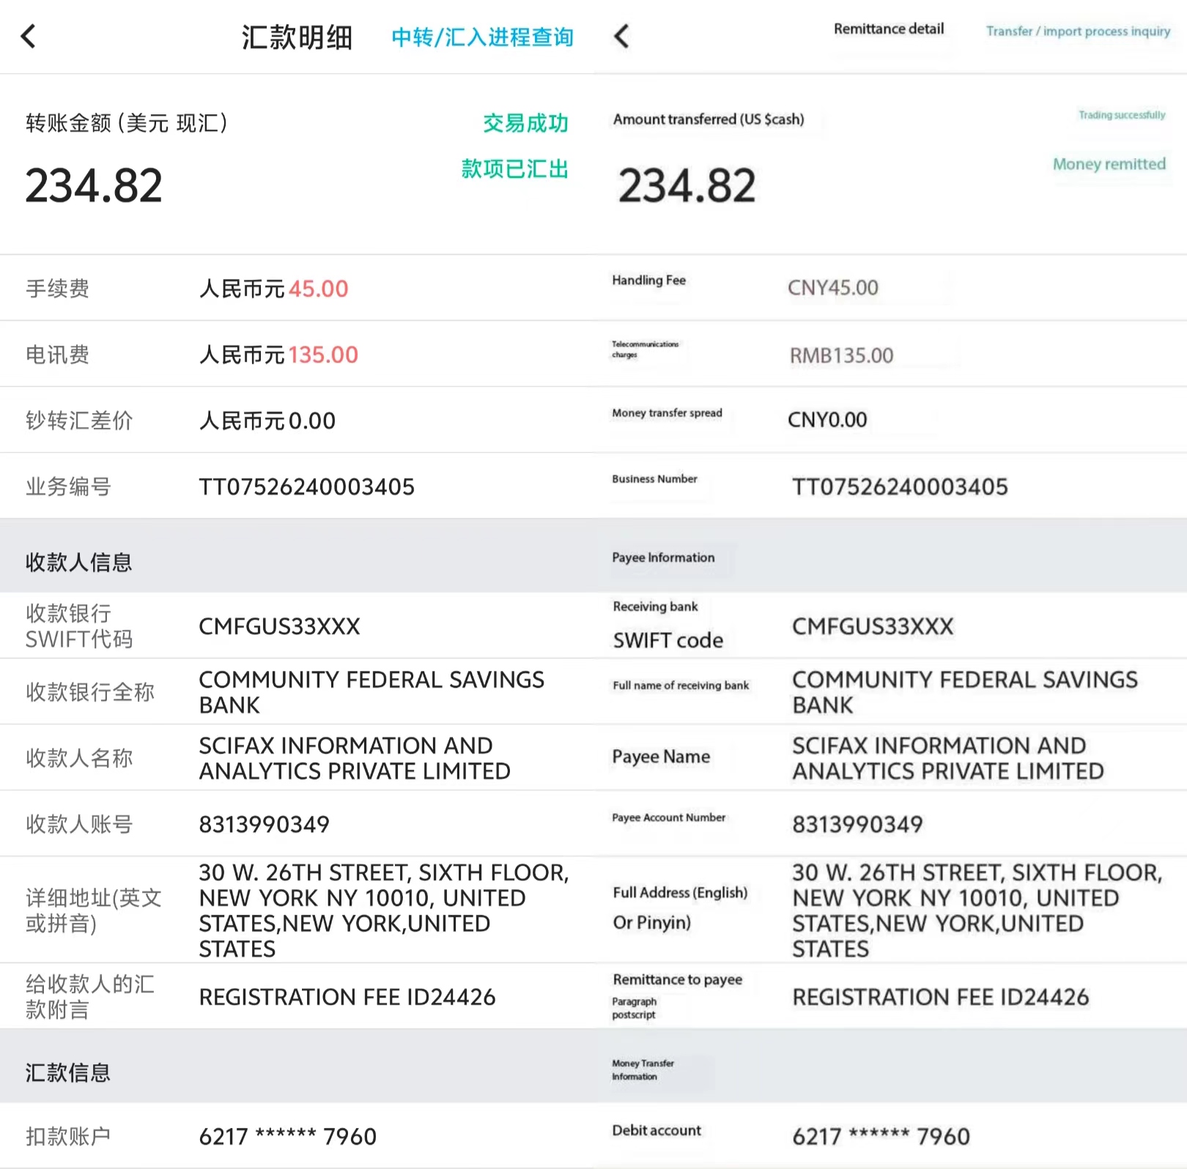Open the 中转/汇入进程查询 link
Screen dimensions: 1187x1169
(482, 37)
